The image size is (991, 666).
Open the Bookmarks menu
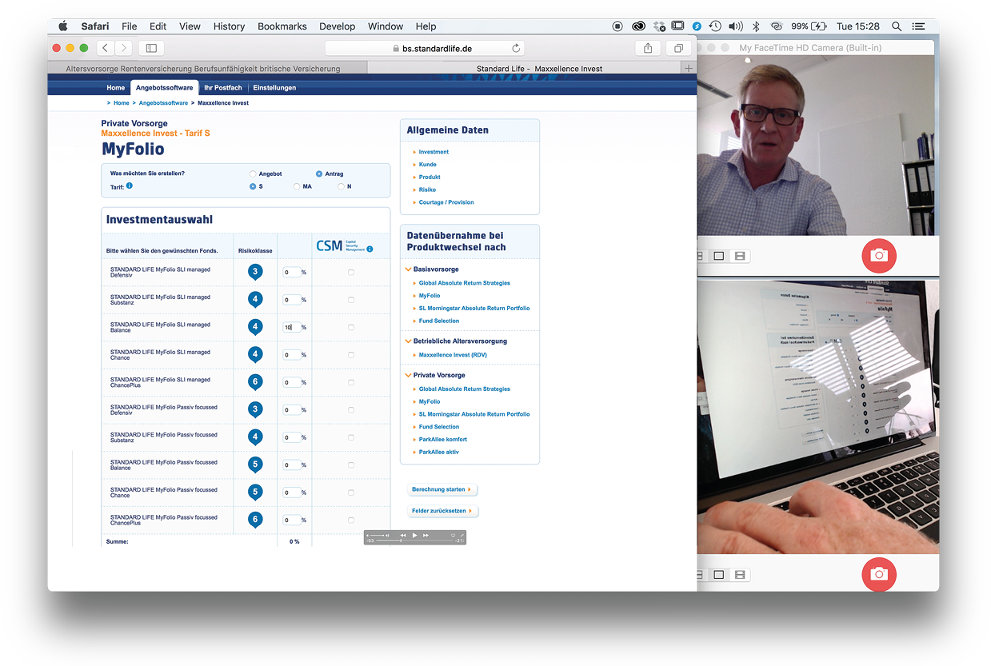point(282,26)
